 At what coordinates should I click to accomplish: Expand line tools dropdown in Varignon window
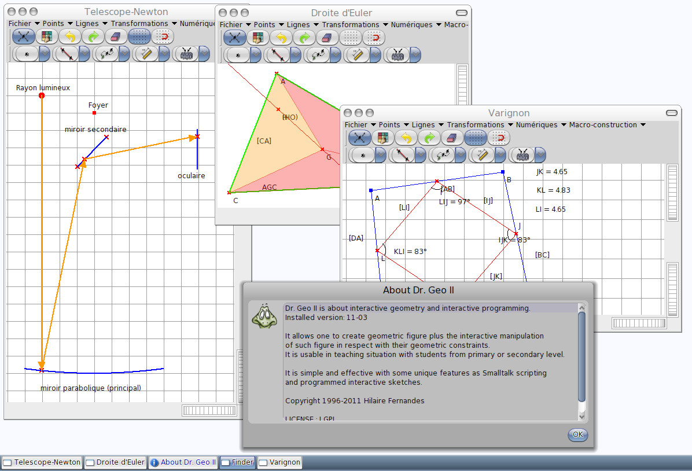[x=421, y=156]
